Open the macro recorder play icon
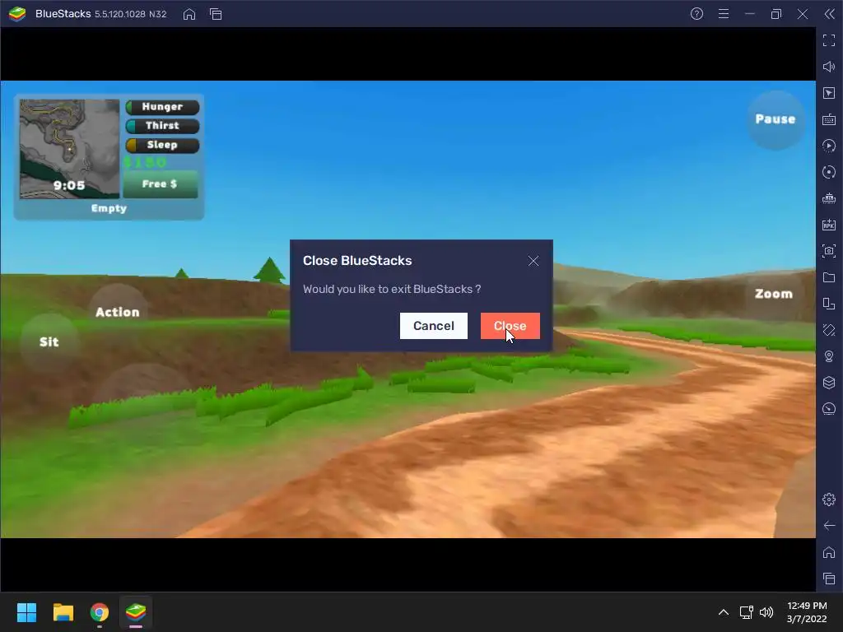 (x=829, y=146)
